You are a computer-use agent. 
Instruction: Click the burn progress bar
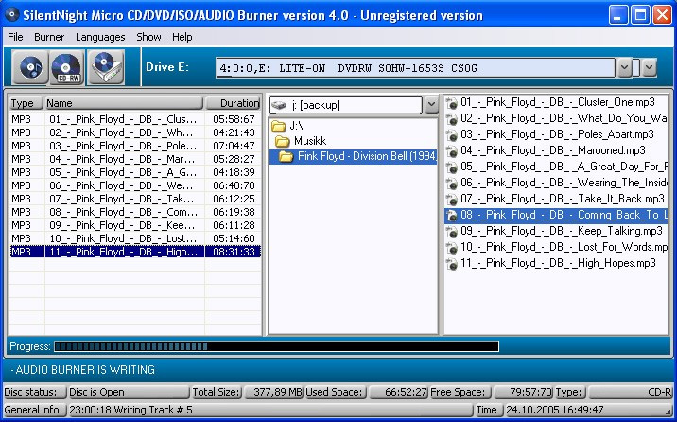pyautogui.click(x=276, y=346)
